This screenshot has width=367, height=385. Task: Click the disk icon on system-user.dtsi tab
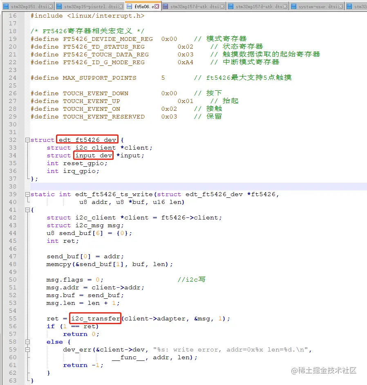tap(293, 7)
